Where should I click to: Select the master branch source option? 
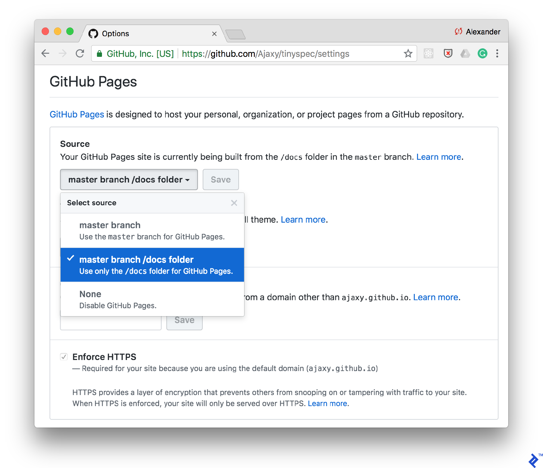coord(110,225)
